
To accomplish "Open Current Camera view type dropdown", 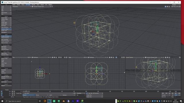I will (x=135, y=57).
